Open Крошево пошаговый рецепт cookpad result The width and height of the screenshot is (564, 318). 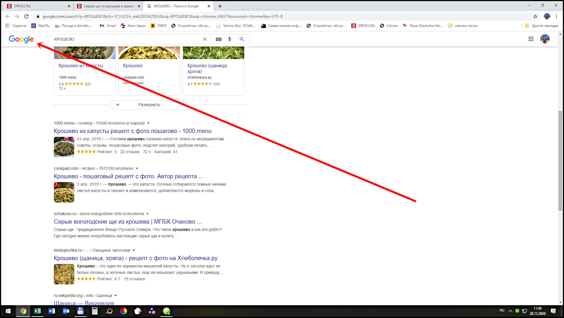click(128, 176)
